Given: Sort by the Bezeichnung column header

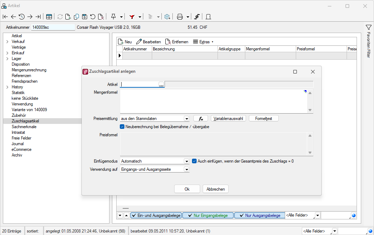Looking at the screenshot, I should point(185,49).
